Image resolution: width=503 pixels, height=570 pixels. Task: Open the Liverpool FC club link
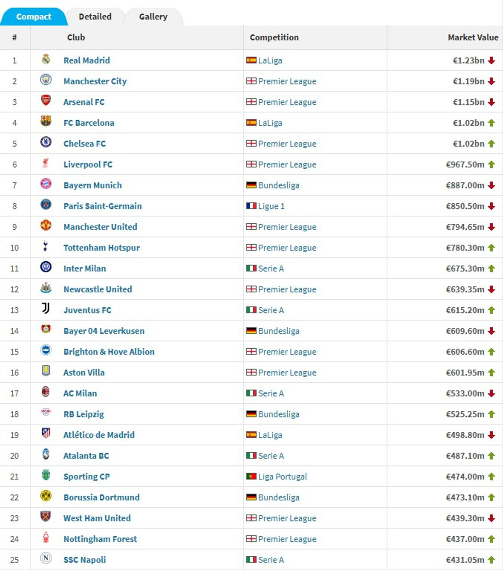click(x=88, y=164)
